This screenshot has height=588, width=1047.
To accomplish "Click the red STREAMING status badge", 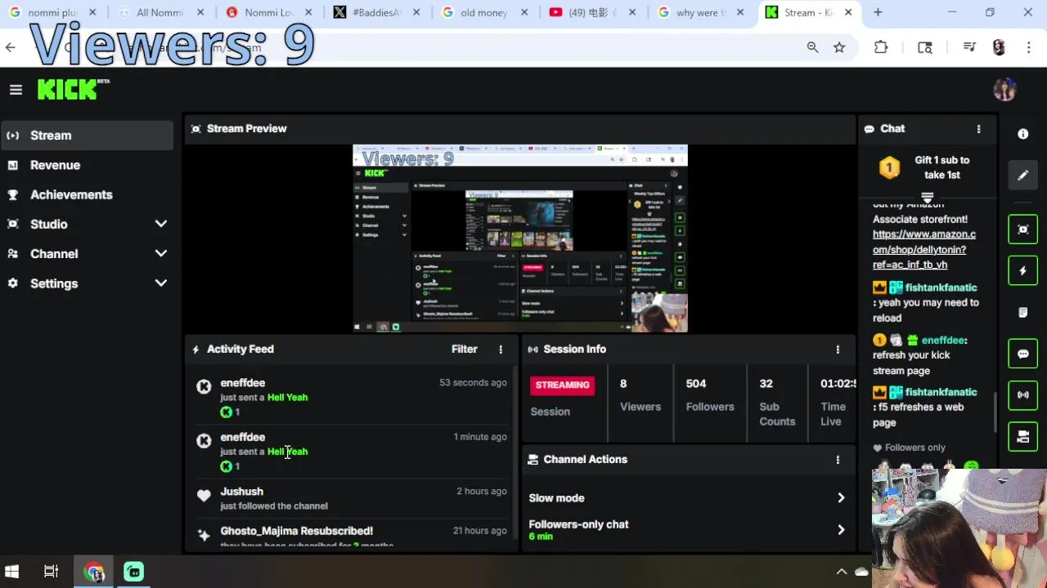I will pos(562,385).
